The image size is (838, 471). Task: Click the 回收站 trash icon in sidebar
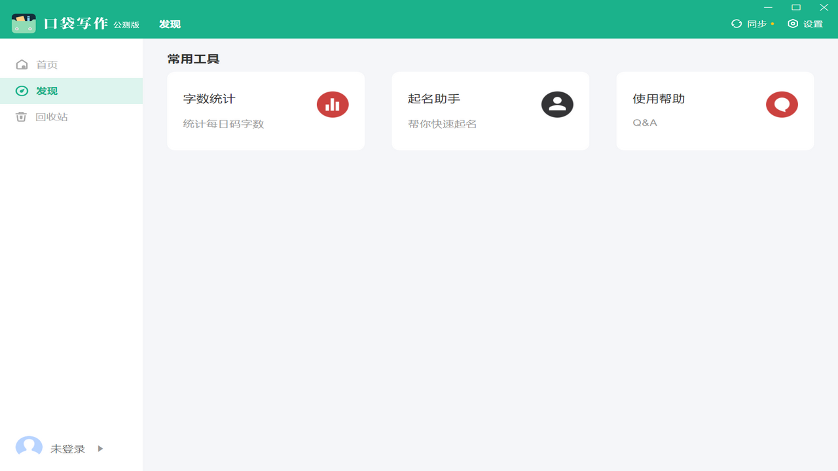point(22,116)
